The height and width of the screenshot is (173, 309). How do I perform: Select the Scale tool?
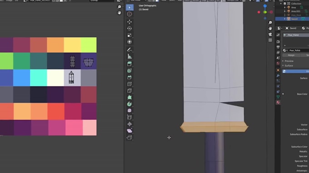click(130, 35)
